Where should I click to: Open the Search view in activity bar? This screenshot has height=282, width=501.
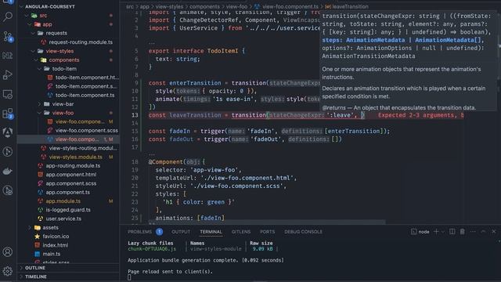coord(8,16)
